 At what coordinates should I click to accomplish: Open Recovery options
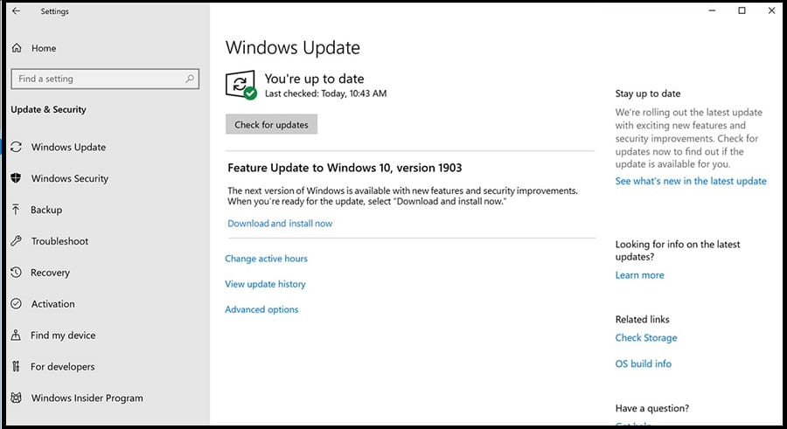pos(50,273)
